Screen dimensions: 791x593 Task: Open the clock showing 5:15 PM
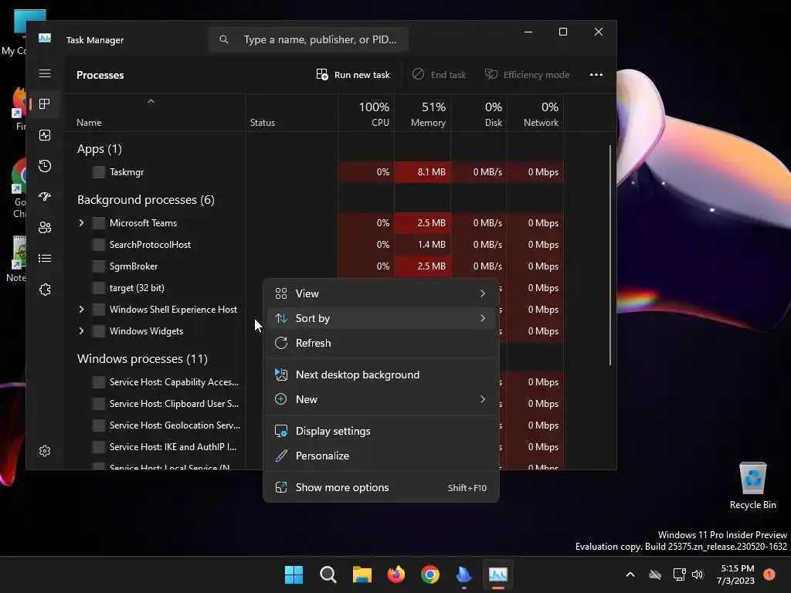click(x=735, y=574)
